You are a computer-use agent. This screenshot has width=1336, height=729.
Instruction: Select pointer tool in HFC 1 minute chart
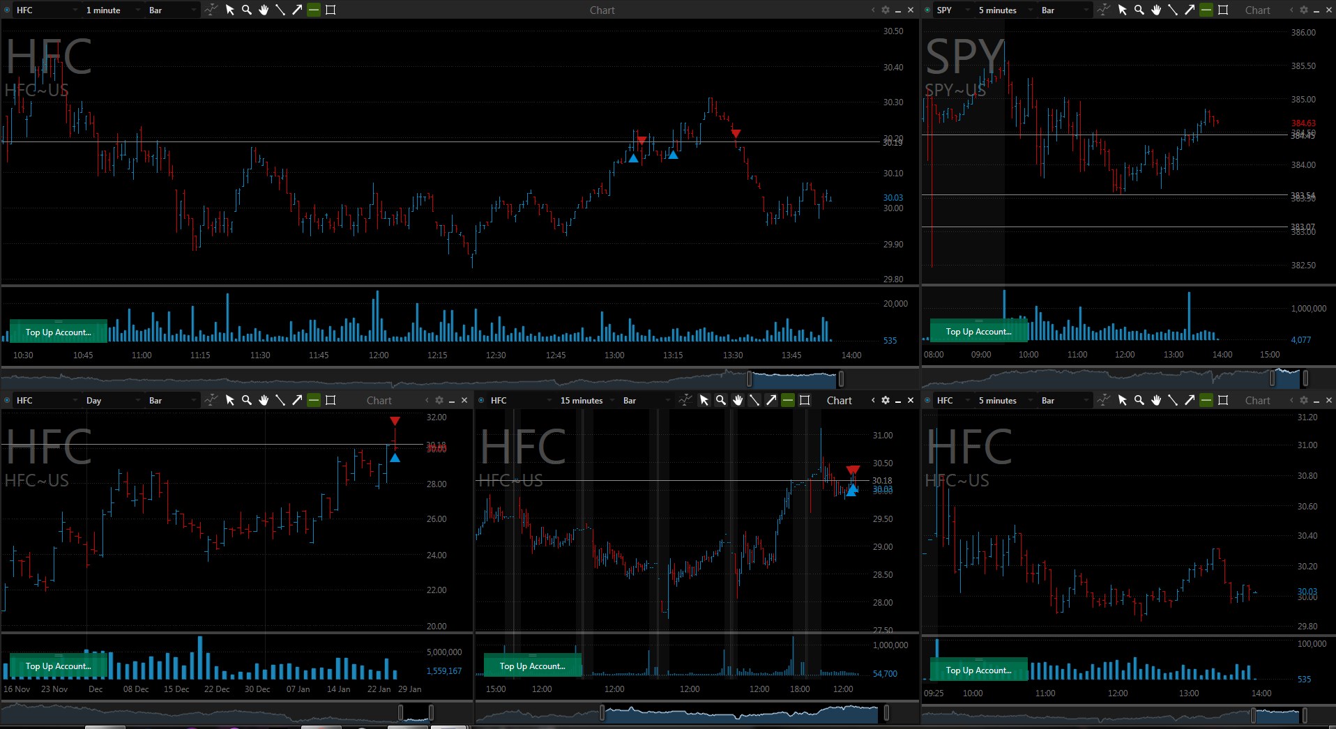(230, 10)
